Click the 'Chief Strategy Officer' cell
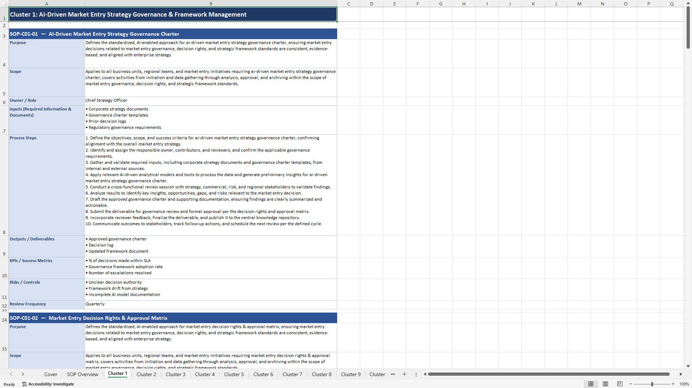 (x=211, y=101)
